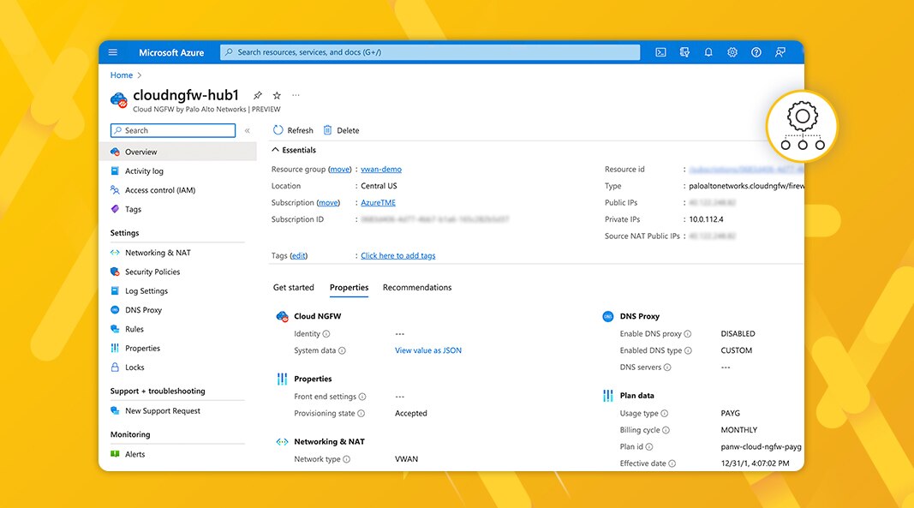The image size is (914, 508).
Task: Switch to the Get started tab
Action: pos(293,288)
